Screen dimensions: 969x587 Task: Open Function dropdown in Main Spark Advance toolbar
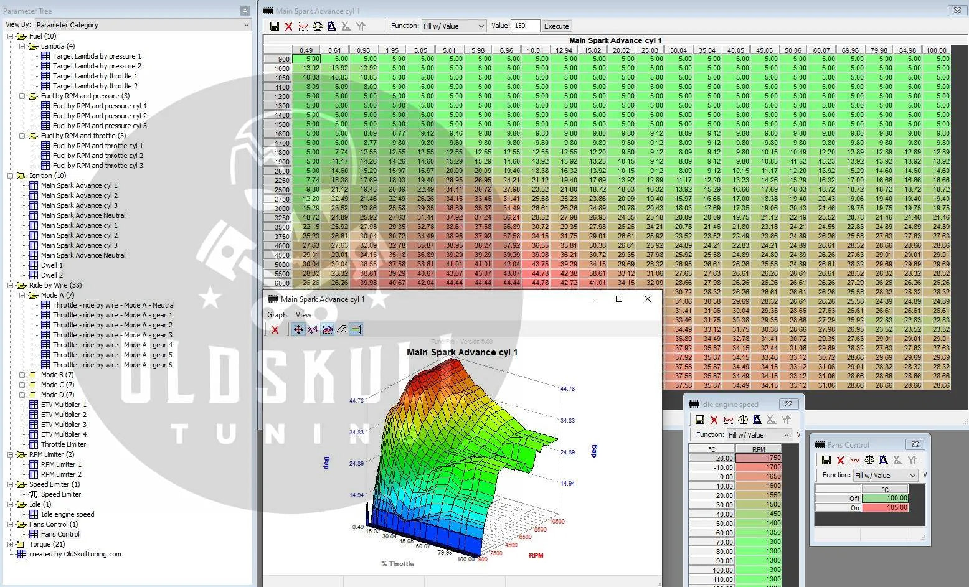(453, 26)
